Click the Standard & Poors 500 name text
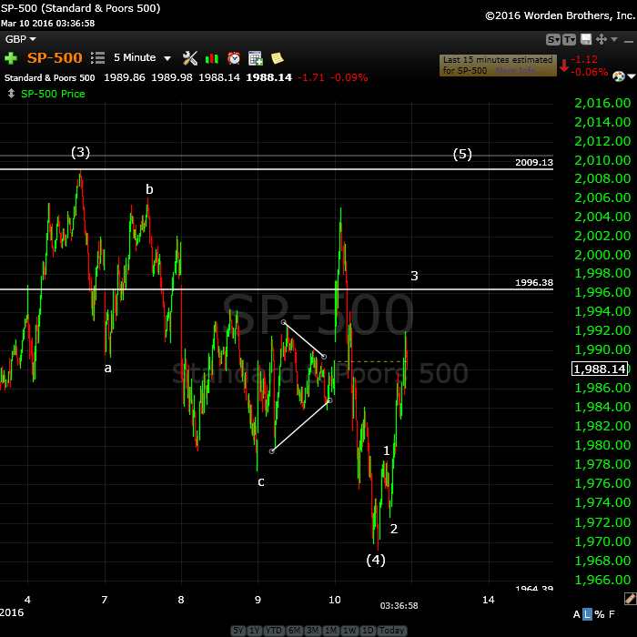This screenshot has width=637, height=637. pos(49,77)
